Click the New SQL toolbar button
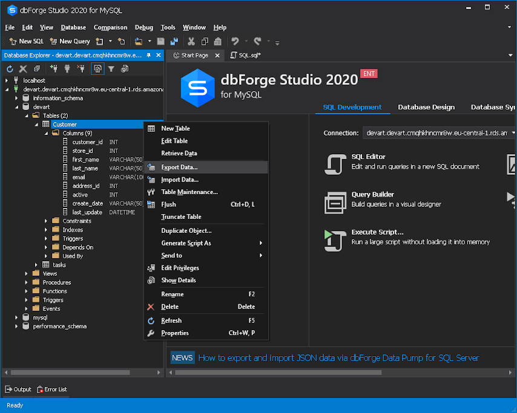Screen dimensions: 517x413 (x=27, y=41)
